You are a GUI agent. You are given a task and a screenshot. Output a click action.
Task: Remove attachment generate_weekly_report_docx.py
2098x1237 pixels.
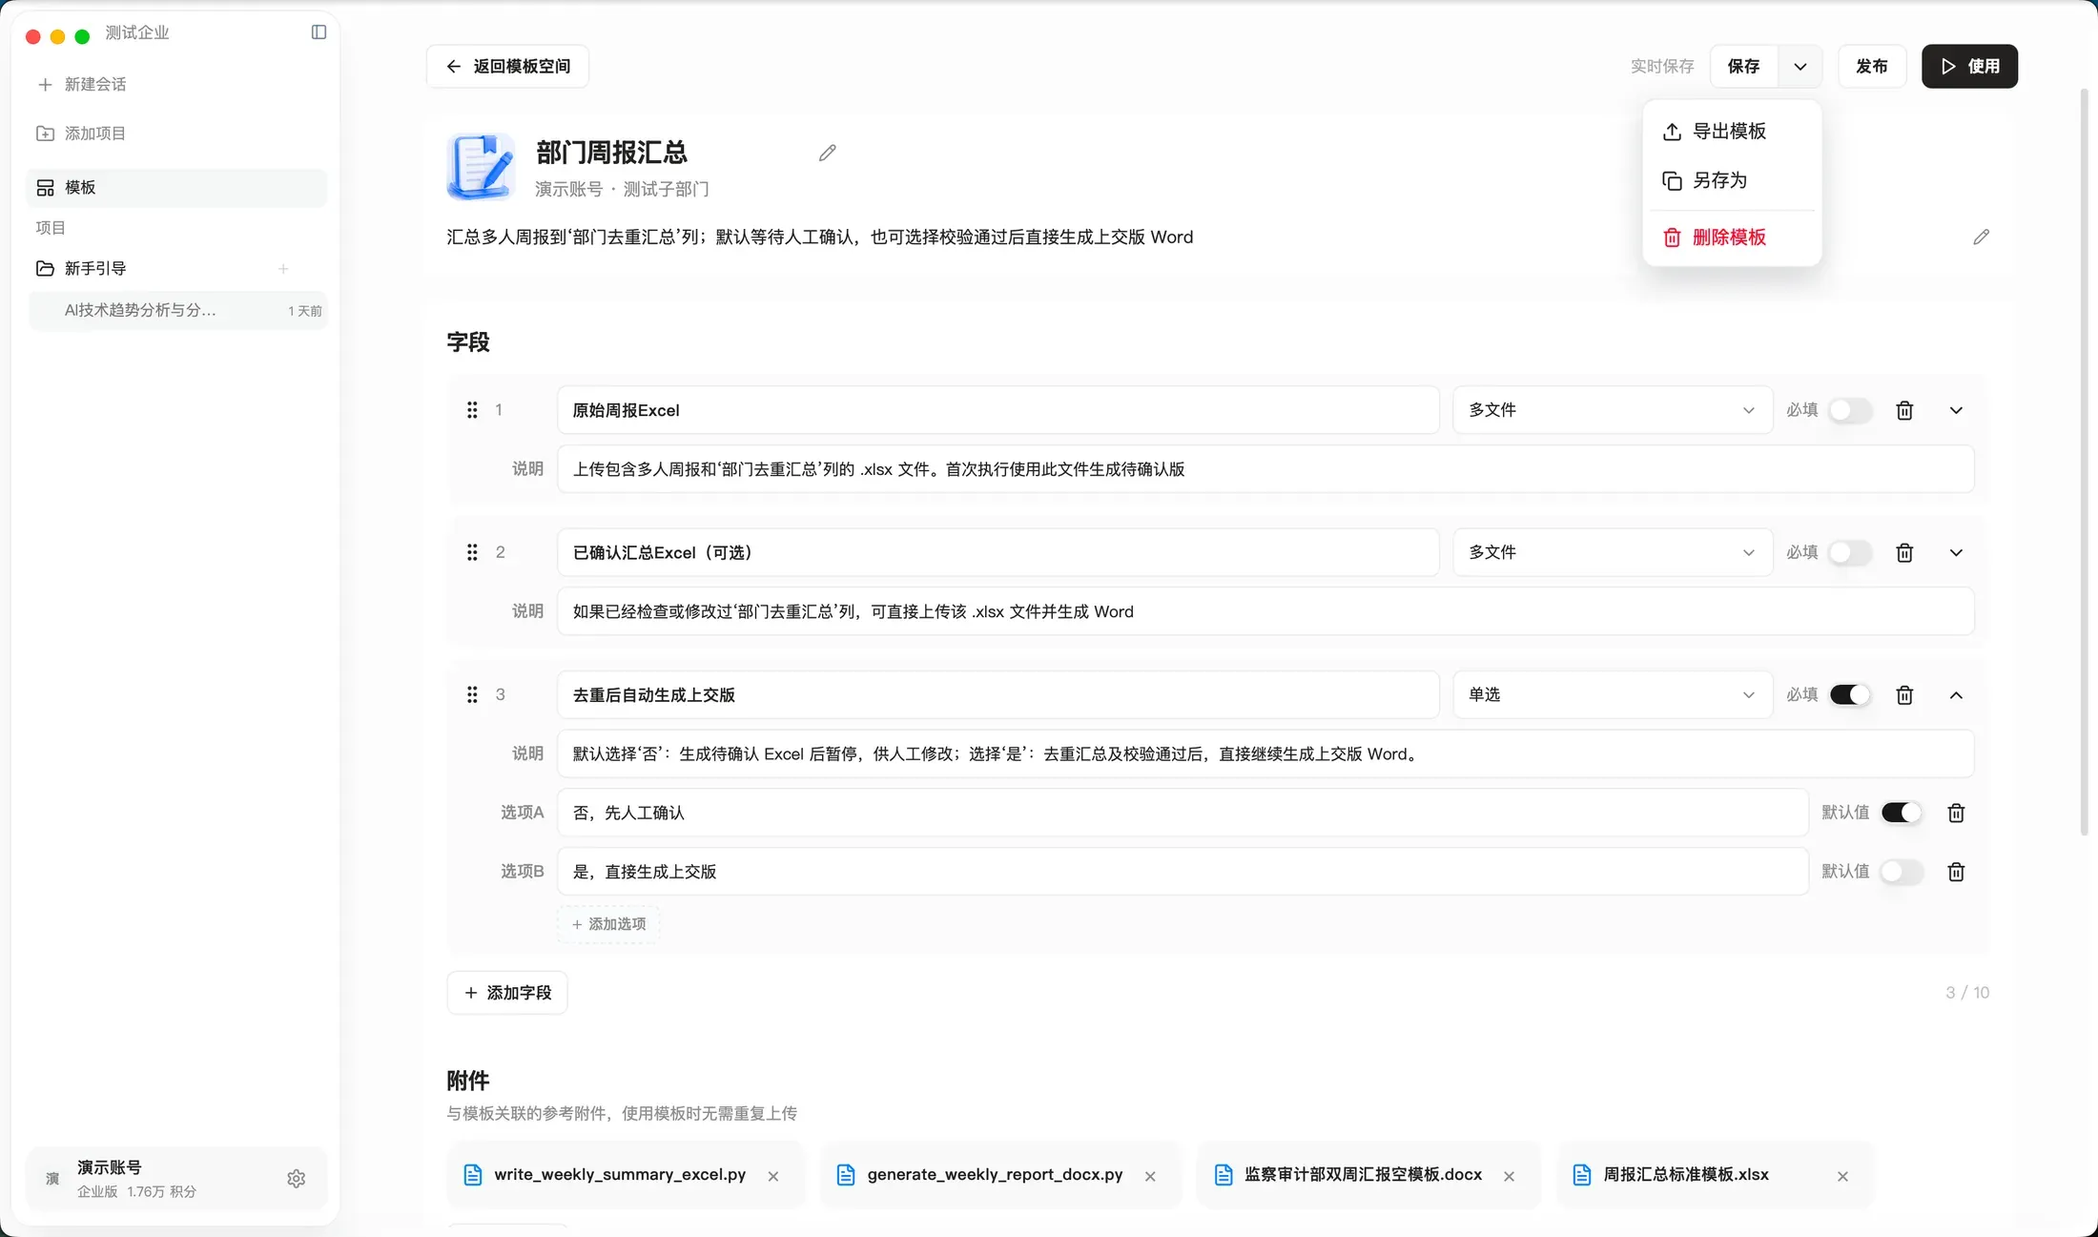click(1150, 1176)
